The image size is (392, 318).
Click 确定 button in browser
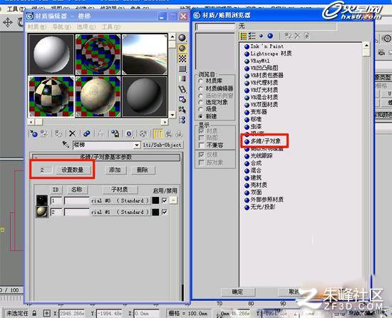237,292
